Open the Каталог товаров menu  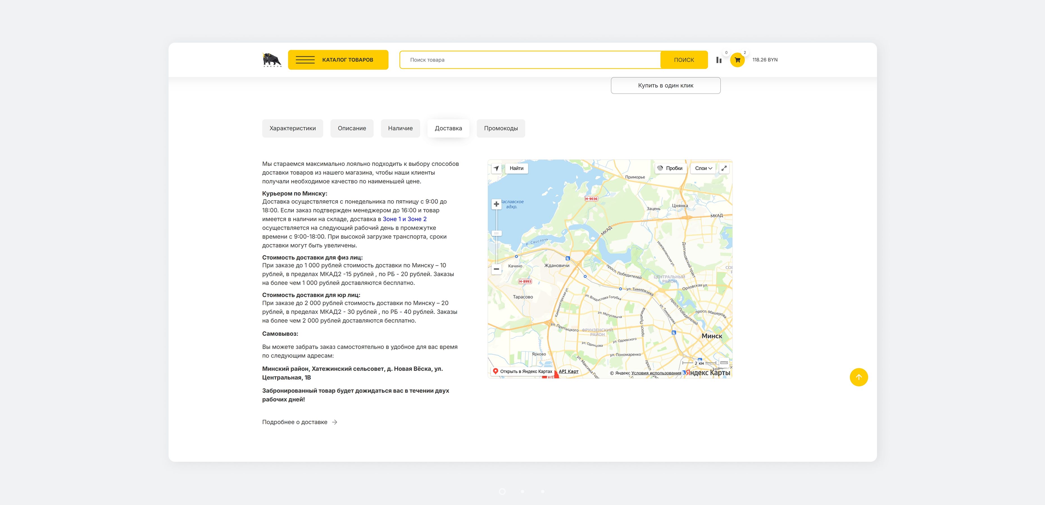tap(338, 60)
